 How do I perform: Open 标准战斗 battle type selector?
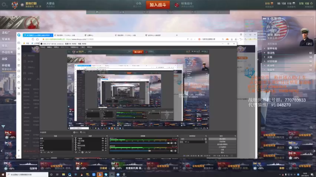pos(184,5)
